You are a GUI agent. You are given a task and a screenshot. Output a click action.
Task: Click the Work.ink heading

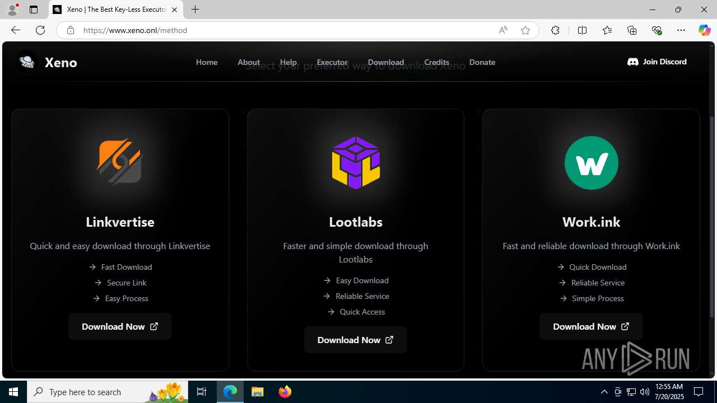click(x=591, y=222)
